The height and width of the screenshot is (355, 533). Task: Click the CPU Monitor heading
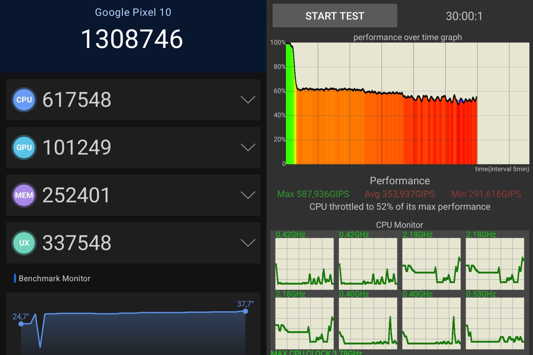(x=400, y=225)
